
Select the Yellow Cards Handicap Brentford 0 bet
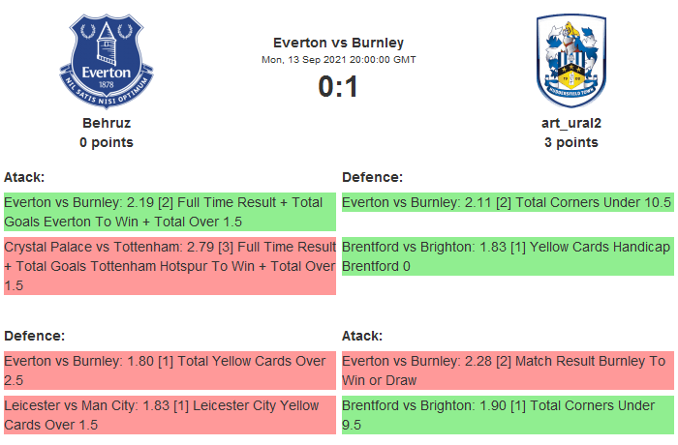(x=507, y=256)
